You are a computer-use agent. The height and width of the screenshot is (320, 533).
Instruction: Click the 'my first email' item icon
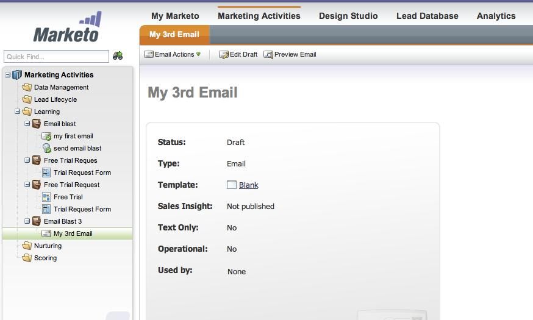pyautogui.click(x=46, y=136)
